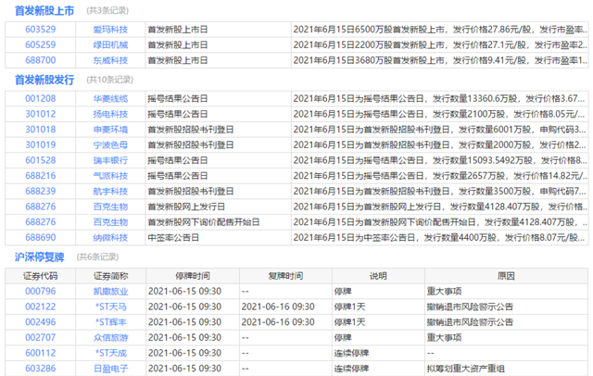Viewport: 593px width, 376px height.
Task: Open stock code 301012 link
Action: (x=41, y=114)
